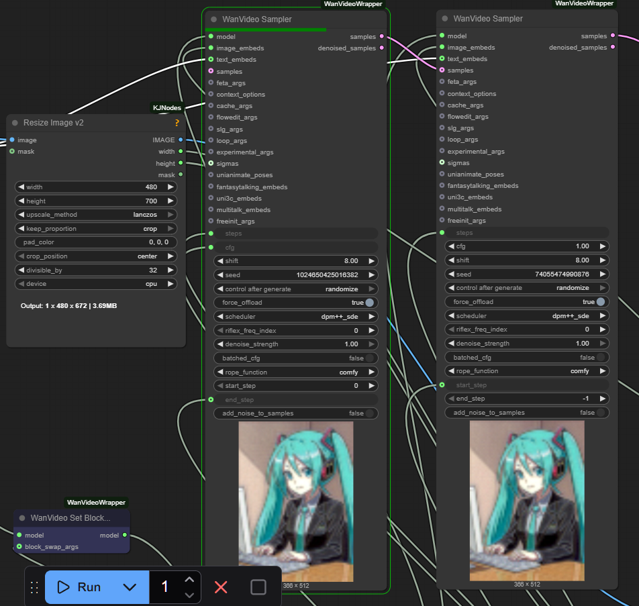Toggle batched_cfg in right WanVideo Sampler
Viewport: 639px width, 606px height.
(527, 358)
